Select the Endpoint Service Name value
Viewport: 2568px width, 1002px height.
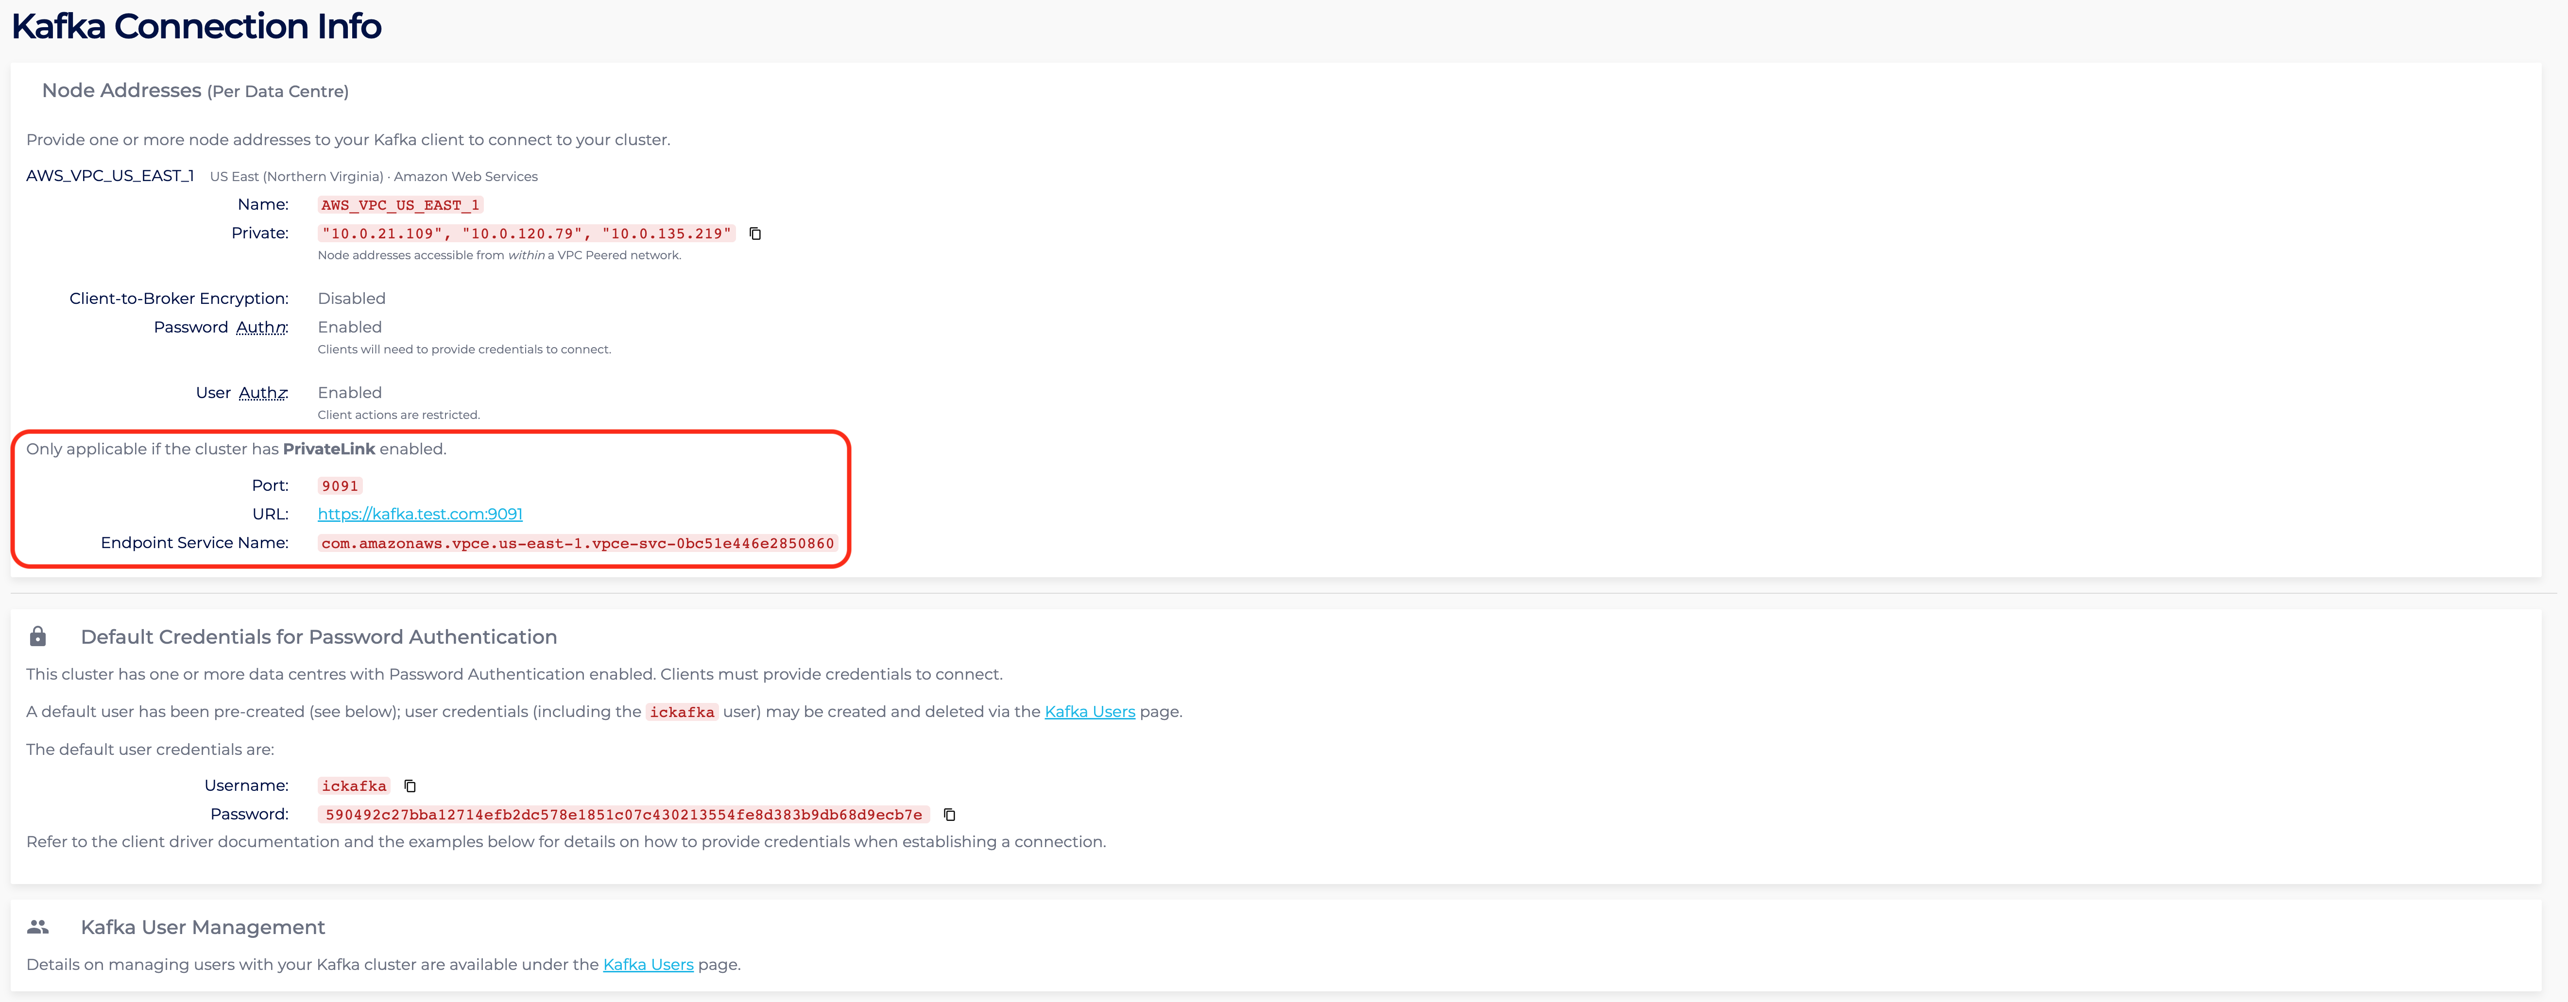pos(578,544)
